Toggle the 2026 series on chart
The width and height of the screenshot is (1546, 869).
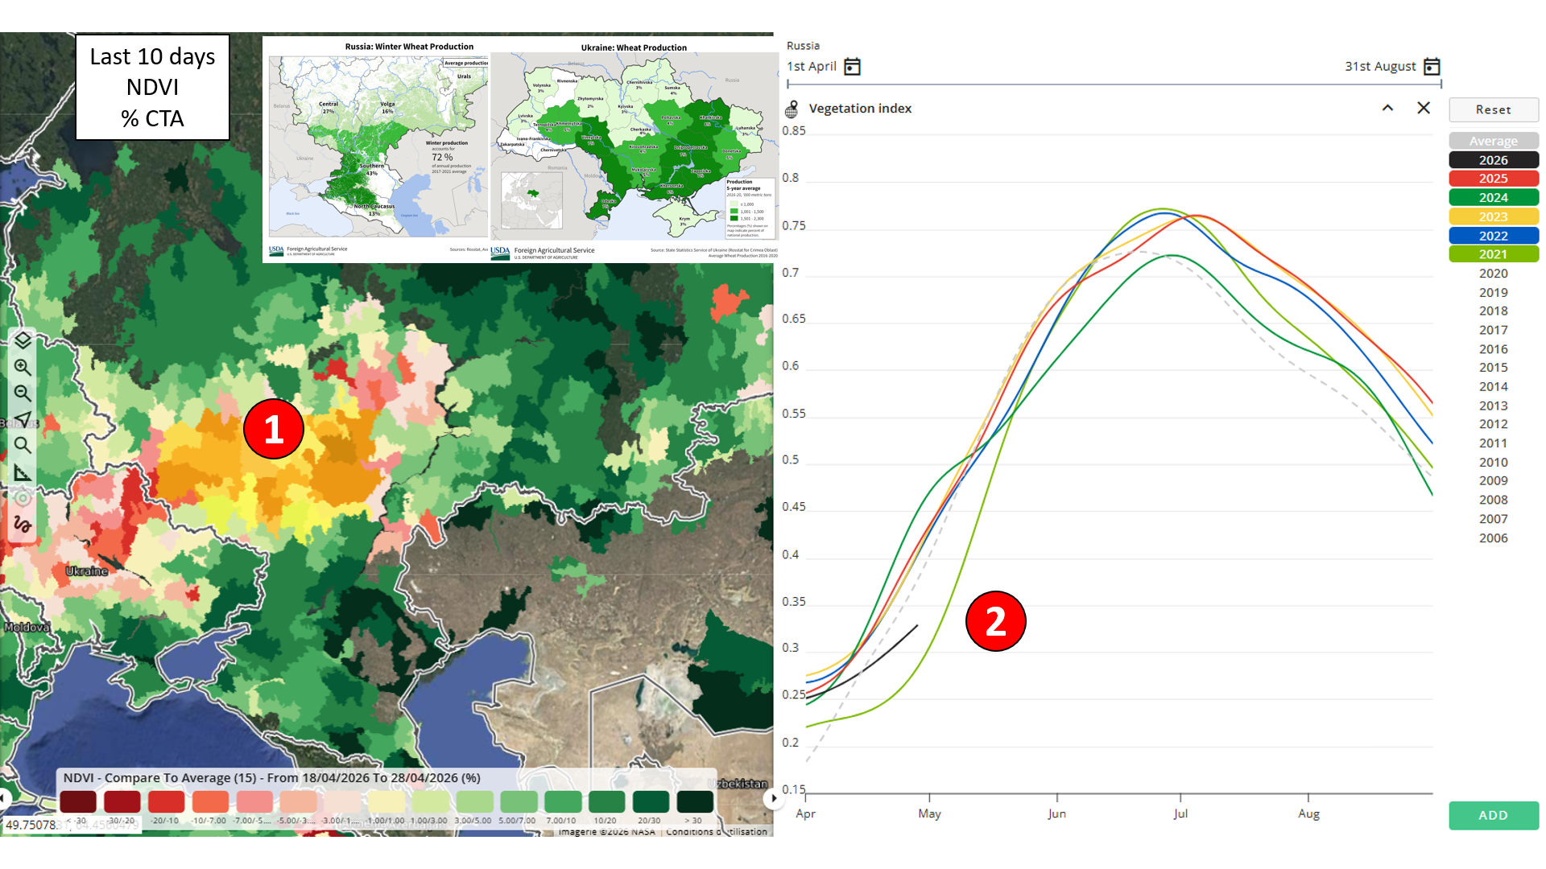click(x=1493, y=160)
